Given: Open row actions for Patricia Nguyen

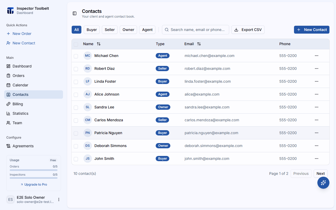Looking at the screenshot, I should 317,133.
